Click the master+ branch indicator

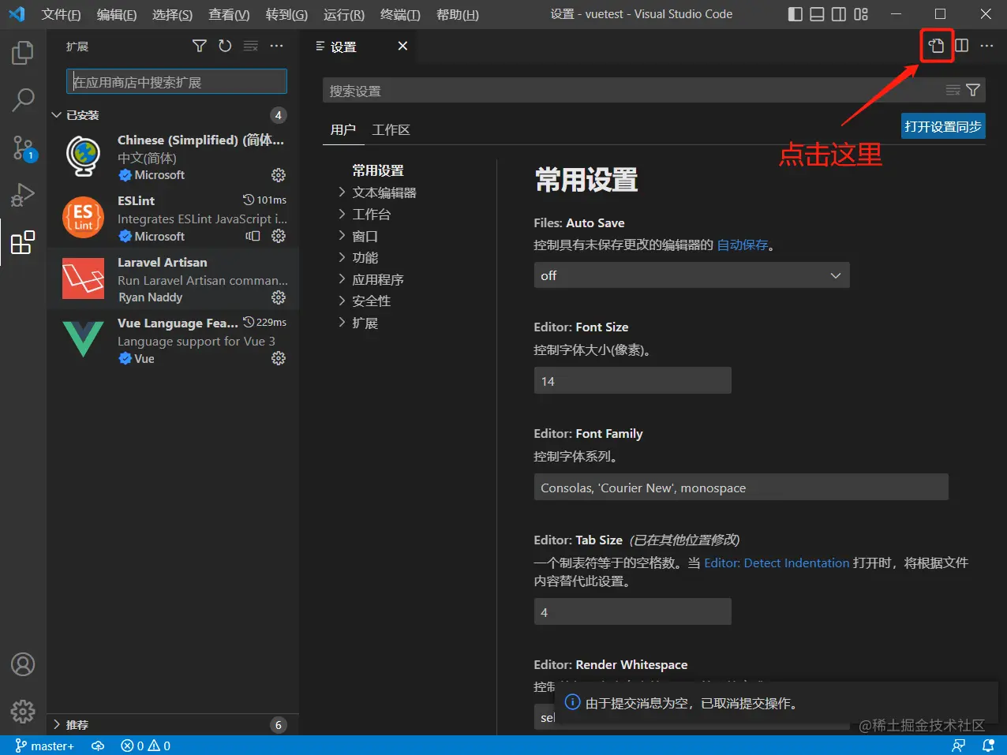(44, 746)
